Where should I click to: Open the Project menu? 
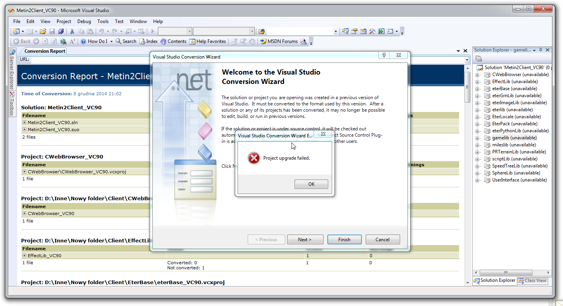64,21
